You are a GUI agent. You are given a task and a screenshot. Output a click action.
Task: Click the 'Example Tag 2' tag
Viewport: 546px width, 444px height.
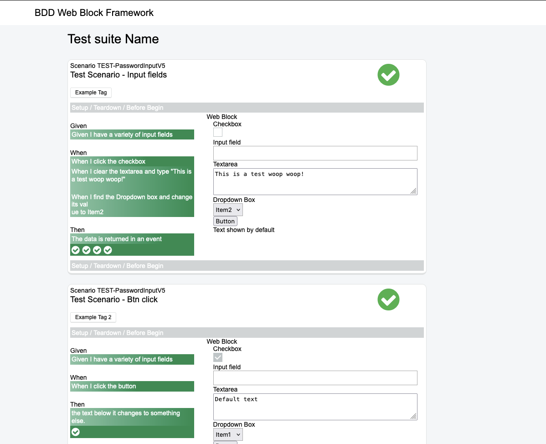(93, 317)
